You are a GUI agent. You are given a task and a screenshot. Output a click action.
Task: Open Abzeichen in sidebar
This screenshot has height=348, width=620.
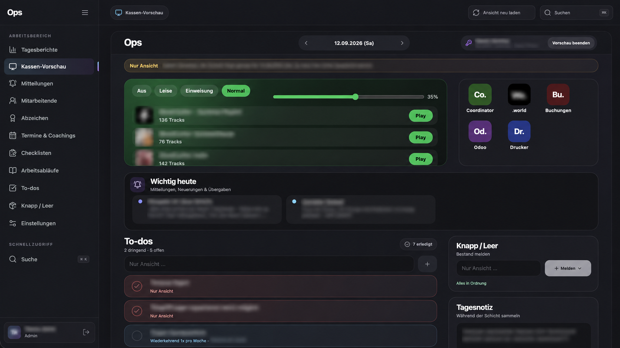(49, 118)
